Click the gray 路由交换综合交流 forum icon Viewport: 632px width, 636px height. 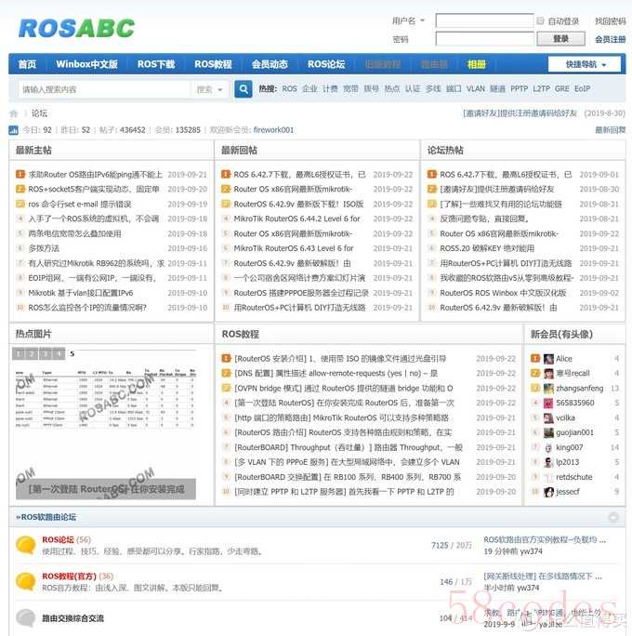pyautogui.click(x=26, y=618)
